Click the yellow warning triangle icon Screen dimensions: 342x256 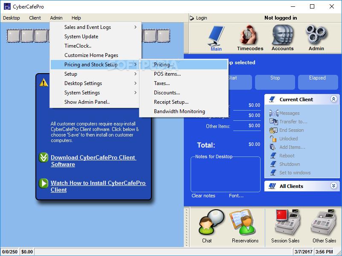click(43, 82)
